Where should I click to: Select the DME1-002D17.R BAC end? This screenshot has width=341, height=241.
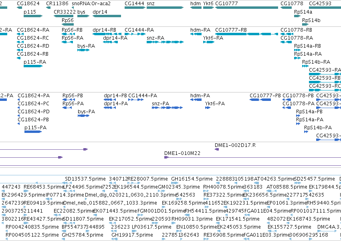[217, 149]
